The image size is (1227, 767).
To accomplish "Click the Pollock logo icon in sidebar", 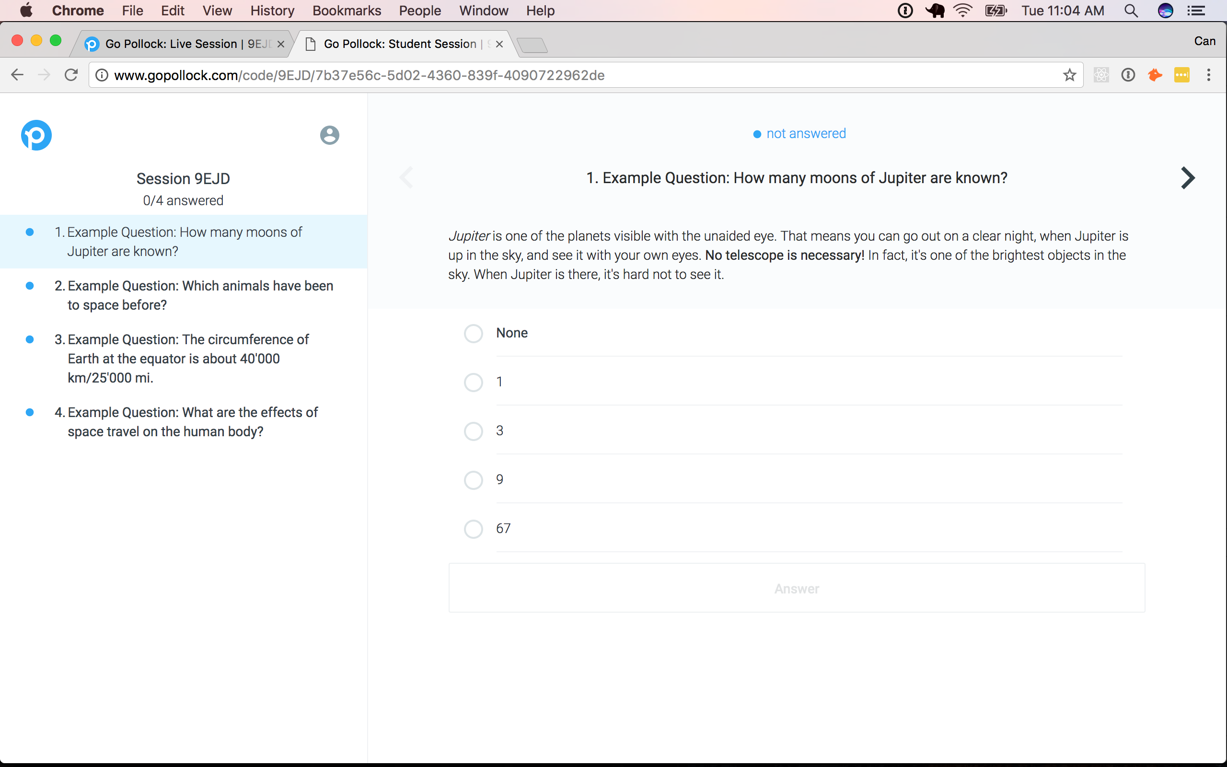I will (36, 135).
